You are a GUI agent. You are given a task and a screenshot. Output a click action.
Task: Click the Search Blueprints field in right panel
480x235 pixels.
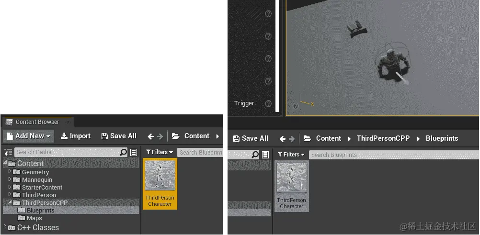(x=394, y=155)
